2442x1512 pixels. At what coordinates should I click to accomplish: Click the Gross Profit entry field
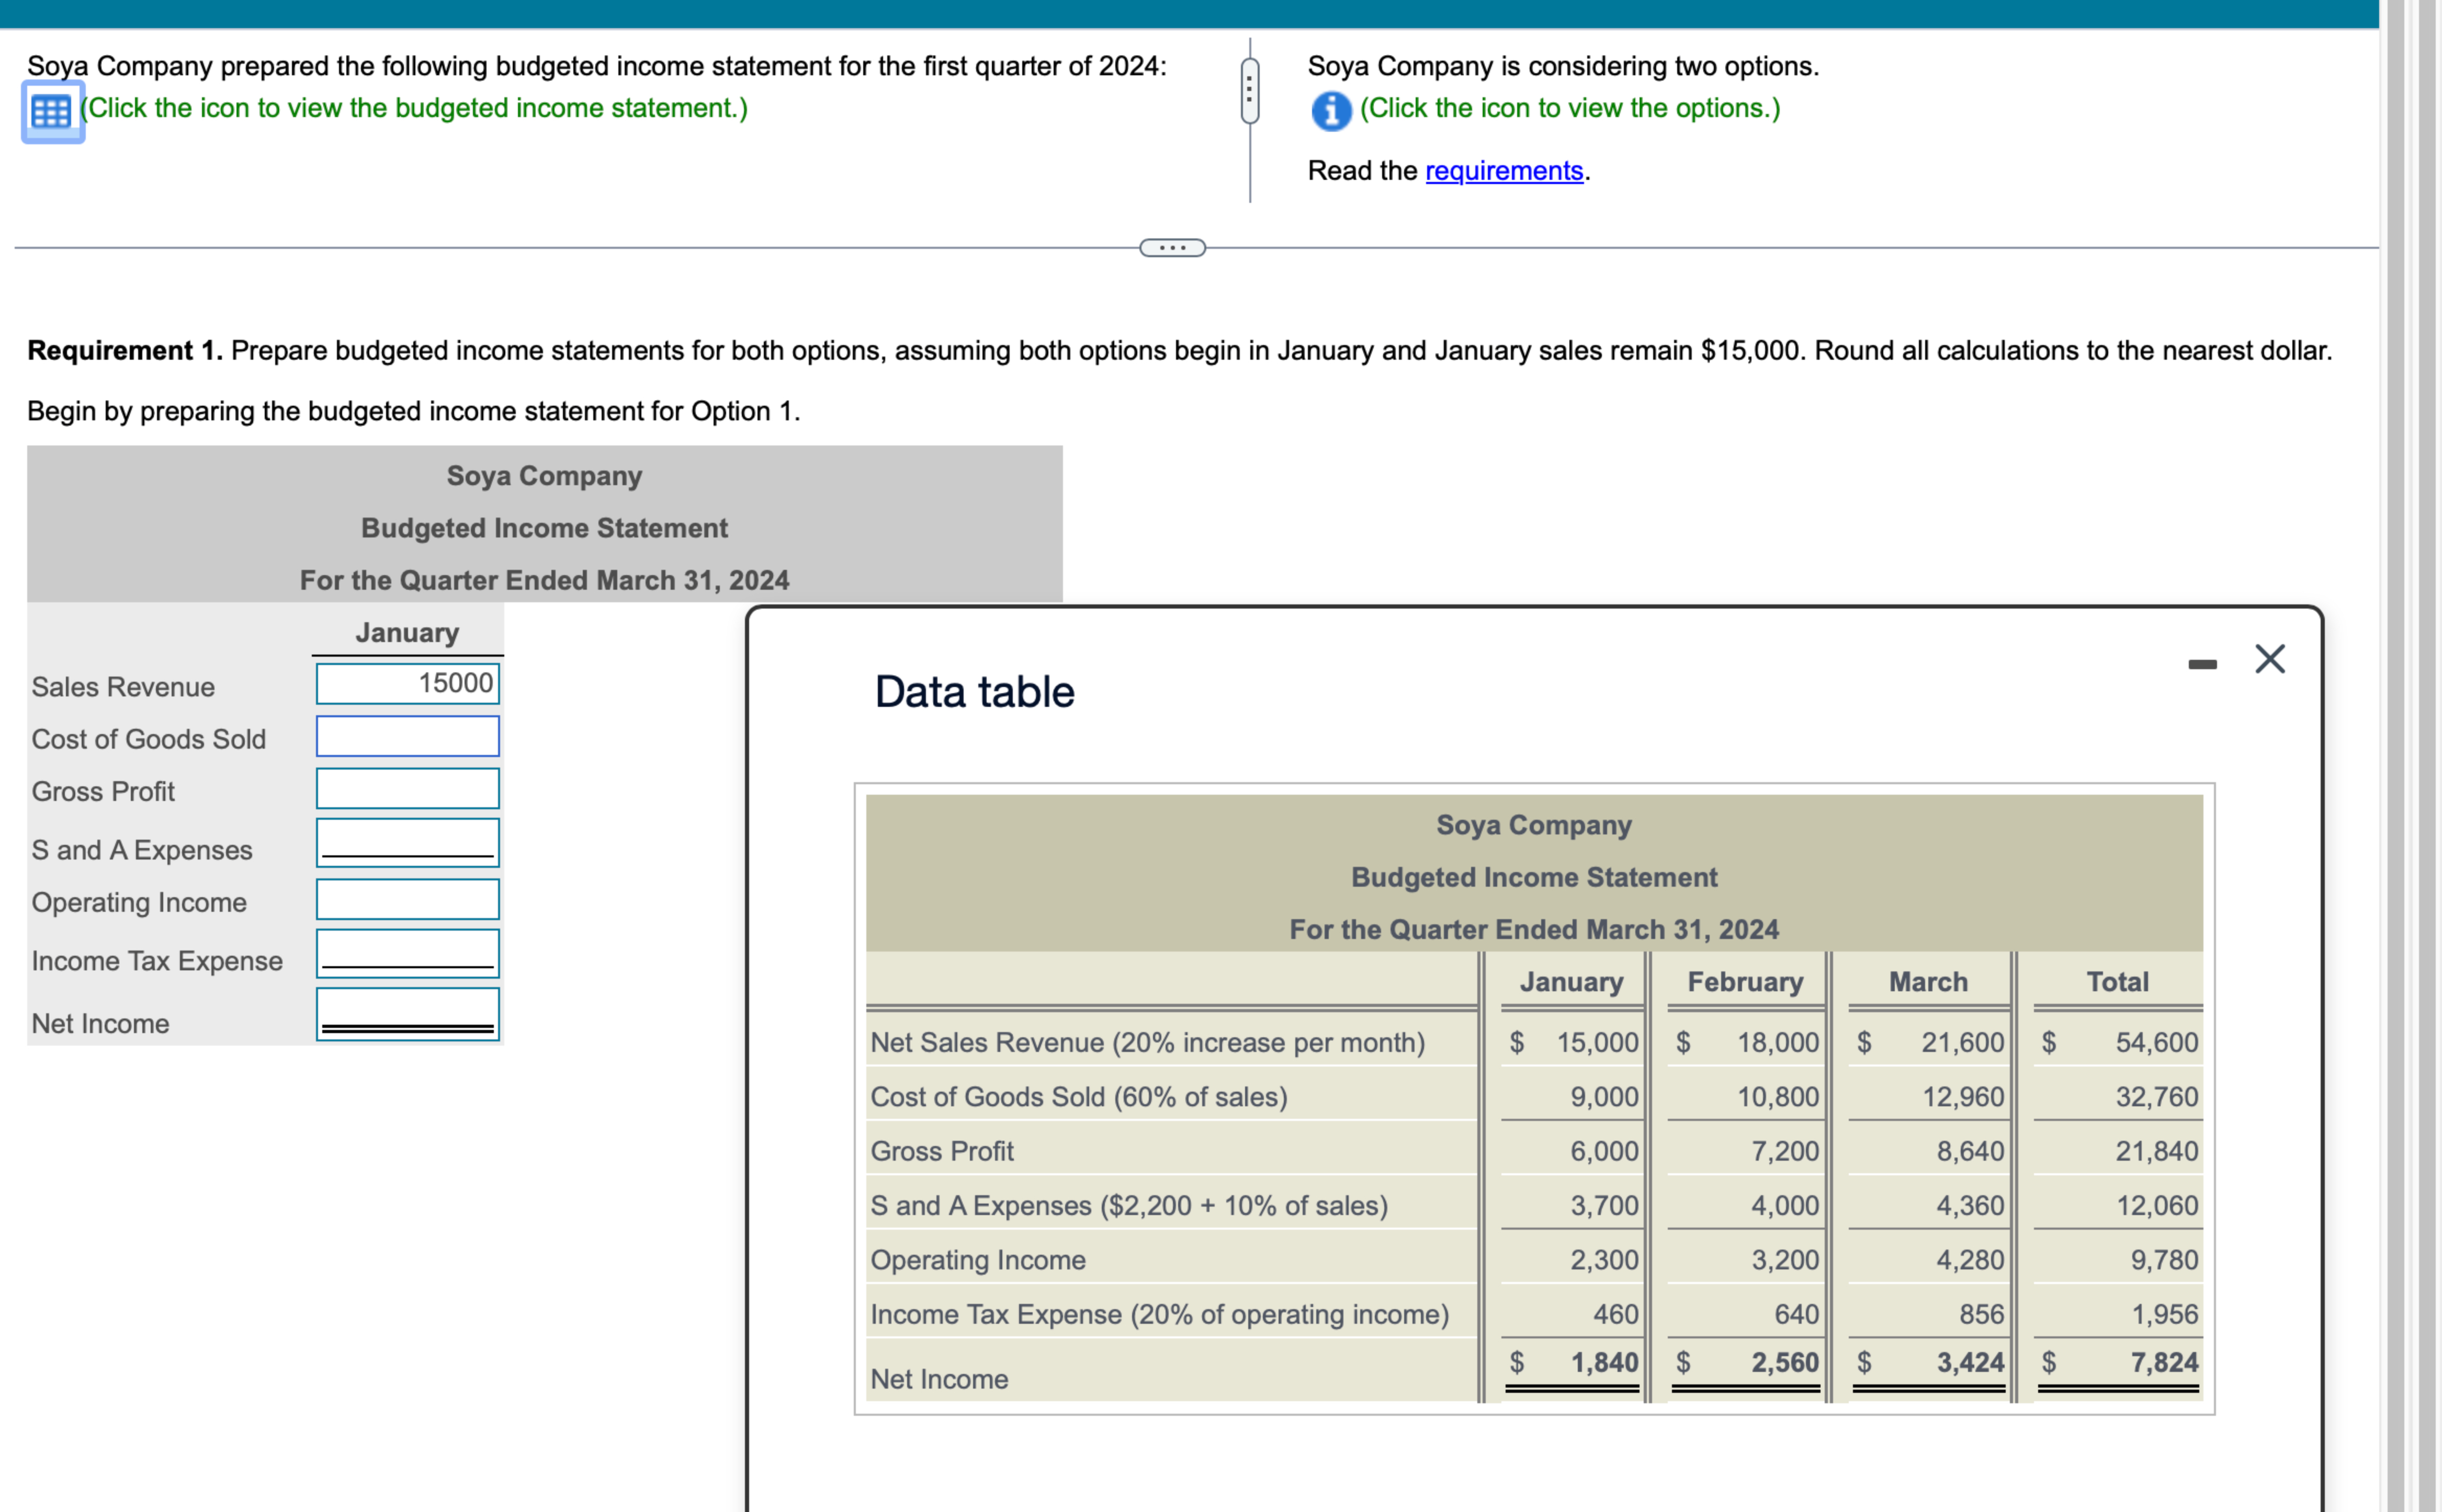tap(407, 789)
